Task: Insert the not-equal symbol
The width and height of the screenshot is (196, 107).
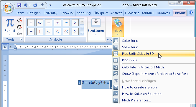Action: tap(57, 23)
